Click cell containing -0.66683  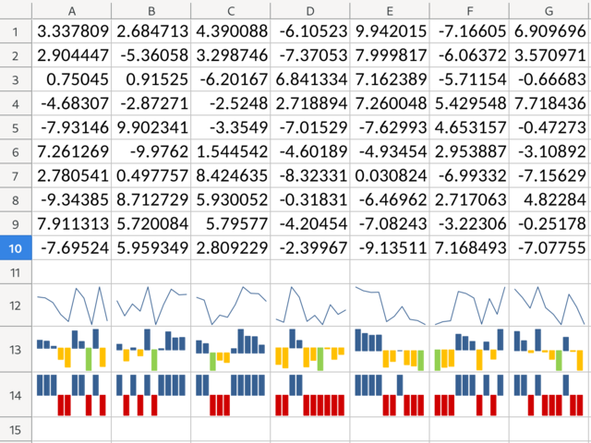(549, 79)
